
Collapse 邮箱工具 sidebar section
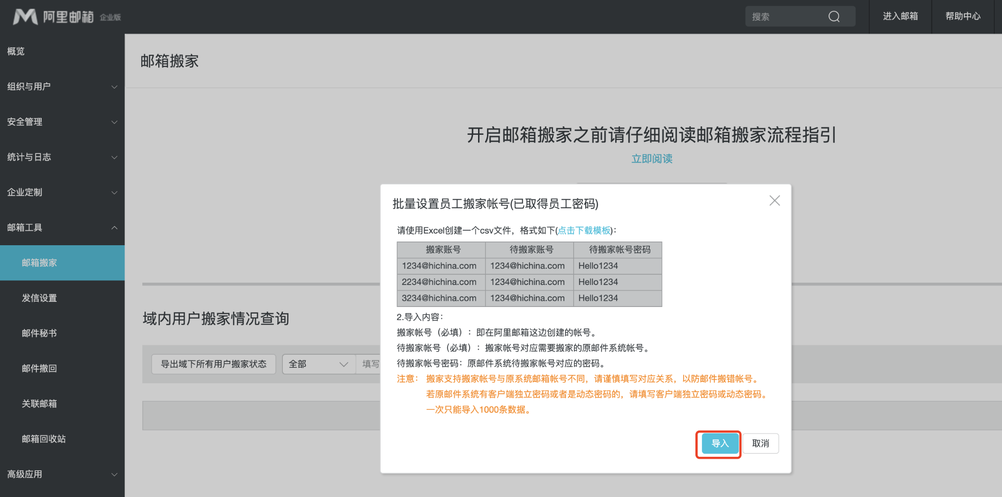(x=62, y=227)
